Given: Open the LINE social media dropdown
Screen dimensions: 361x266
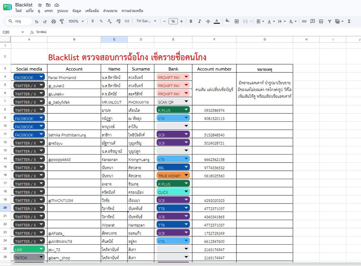Looking at the screenshot, I should pos(41,249).
